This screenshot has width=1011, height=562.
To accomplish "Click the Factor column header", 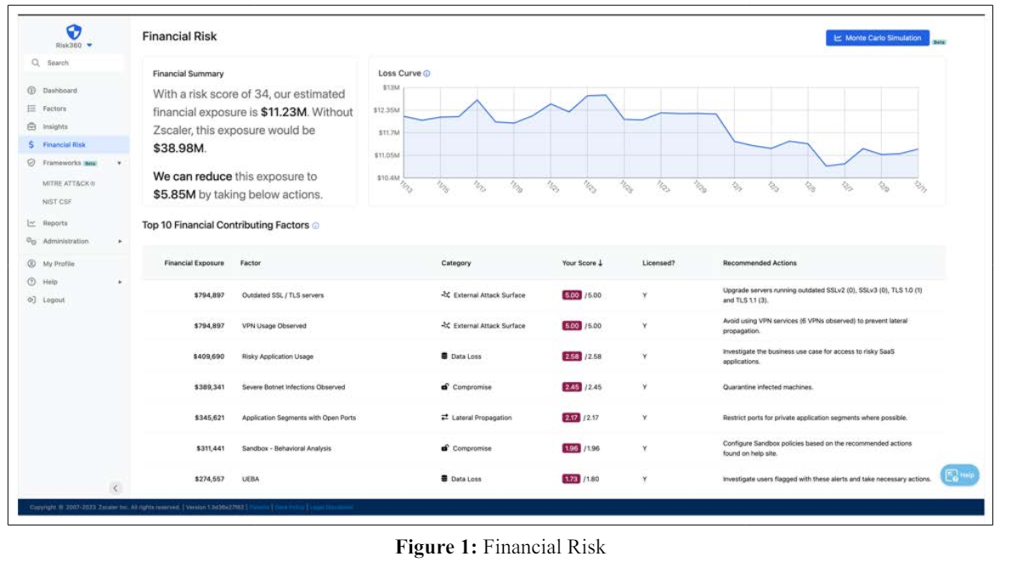I will click(251, 263).
